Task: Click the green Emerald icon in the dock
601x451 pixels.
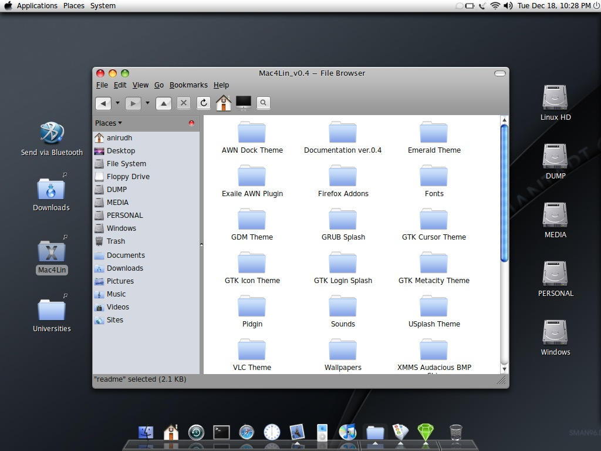Action: click(x=425, y=432)
